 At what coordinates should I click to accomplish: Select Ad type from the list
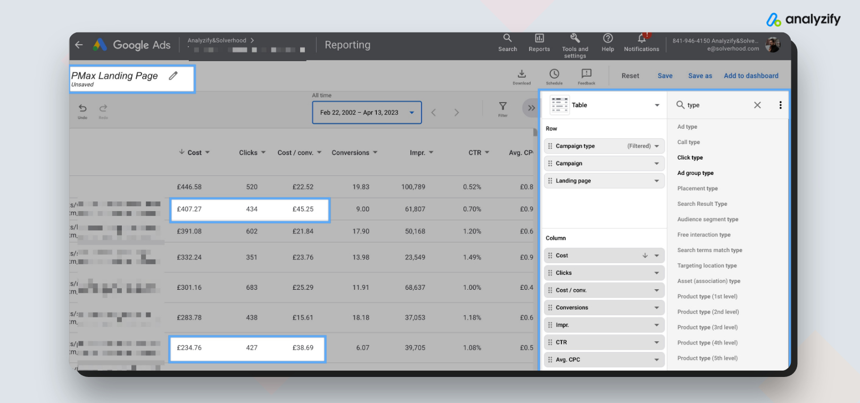[687, 127]
